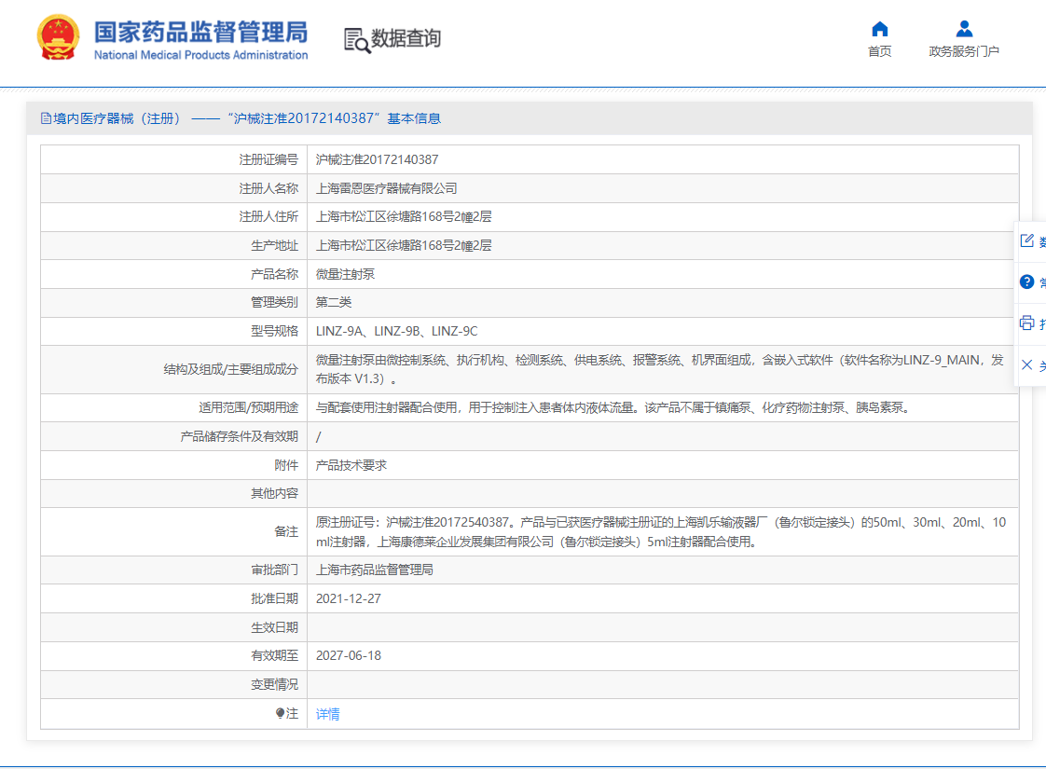Click the 型号规格 label cell
This screenshot has height=769, width=1046.
pyautogui.click(x=174, y=332)
